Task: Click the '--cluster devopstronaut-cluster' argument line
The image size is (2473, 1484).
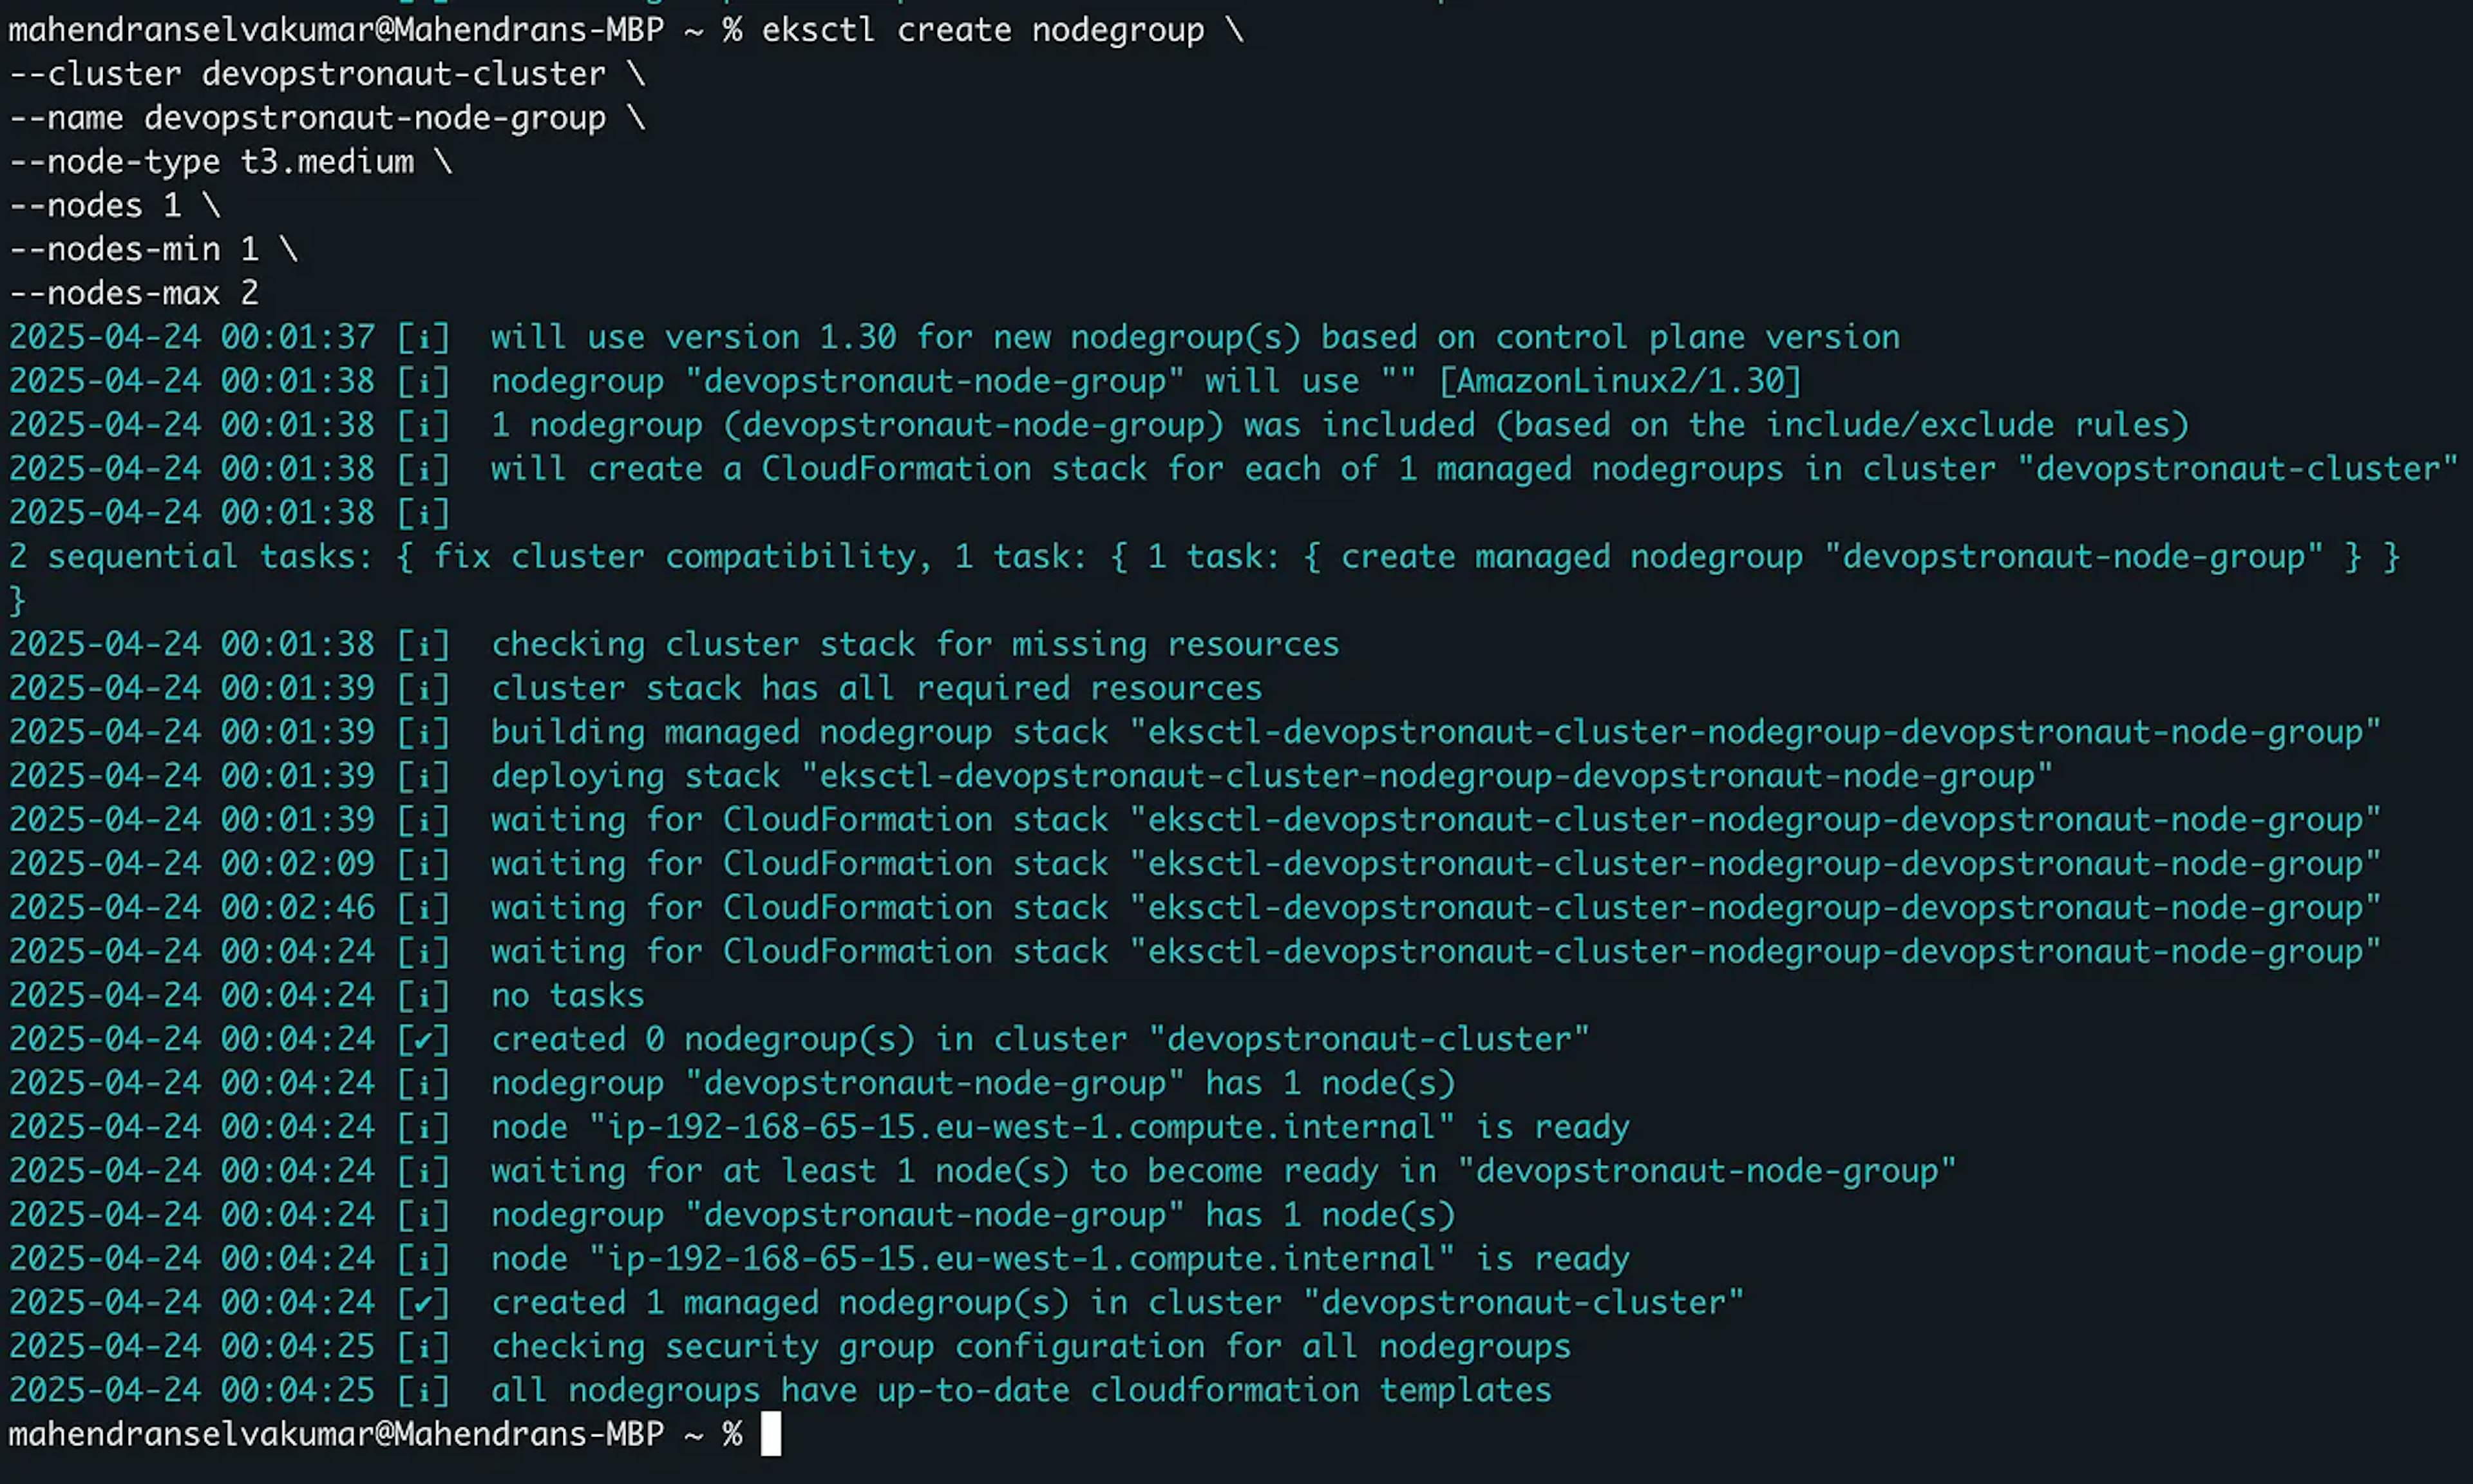Action: coord(326,74)
